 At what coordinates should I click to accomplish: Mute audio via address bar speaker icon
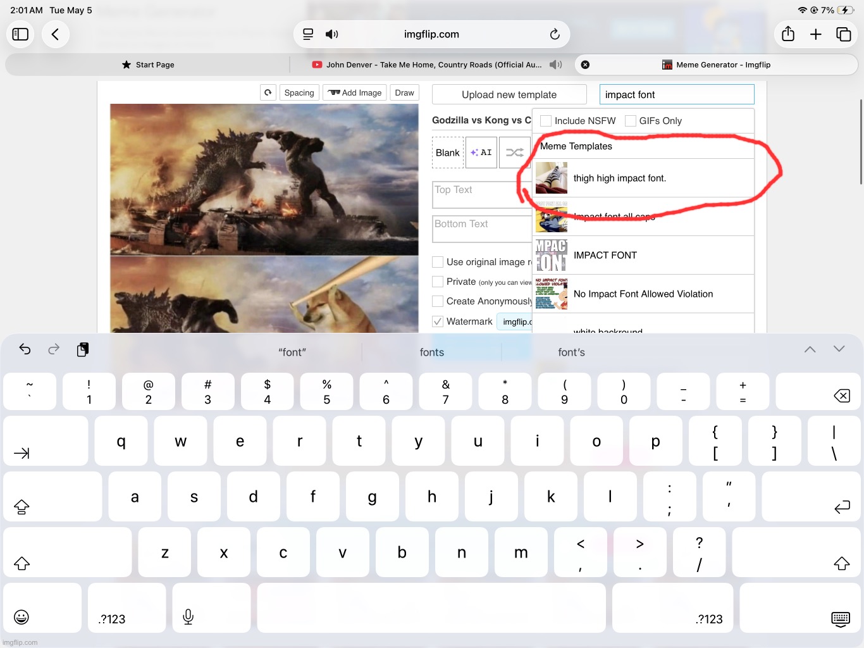pyautogui.click(x=332, y=34)
